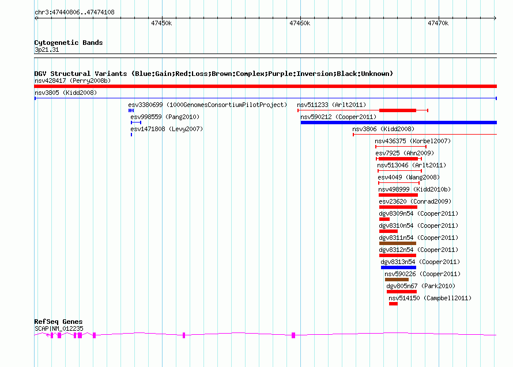Click the red dgv8310n54 loss bar
This screenshot has height=367, width=513.
pyautogui.click(x=388, y=231)
